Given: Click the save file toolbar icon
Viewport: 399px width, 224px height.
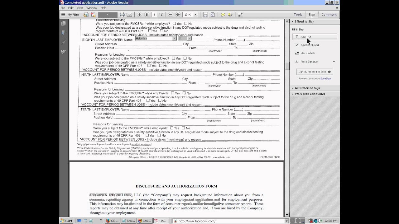Looking at the screenshot, I should 205,15.
